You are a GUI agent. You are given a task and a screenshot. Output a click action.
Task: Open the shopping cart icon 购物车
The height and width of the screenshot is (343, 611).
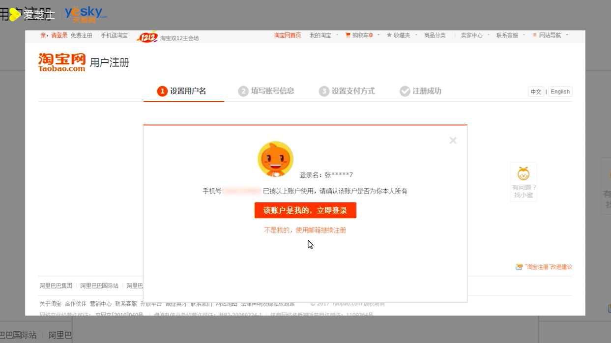[348, 35]
